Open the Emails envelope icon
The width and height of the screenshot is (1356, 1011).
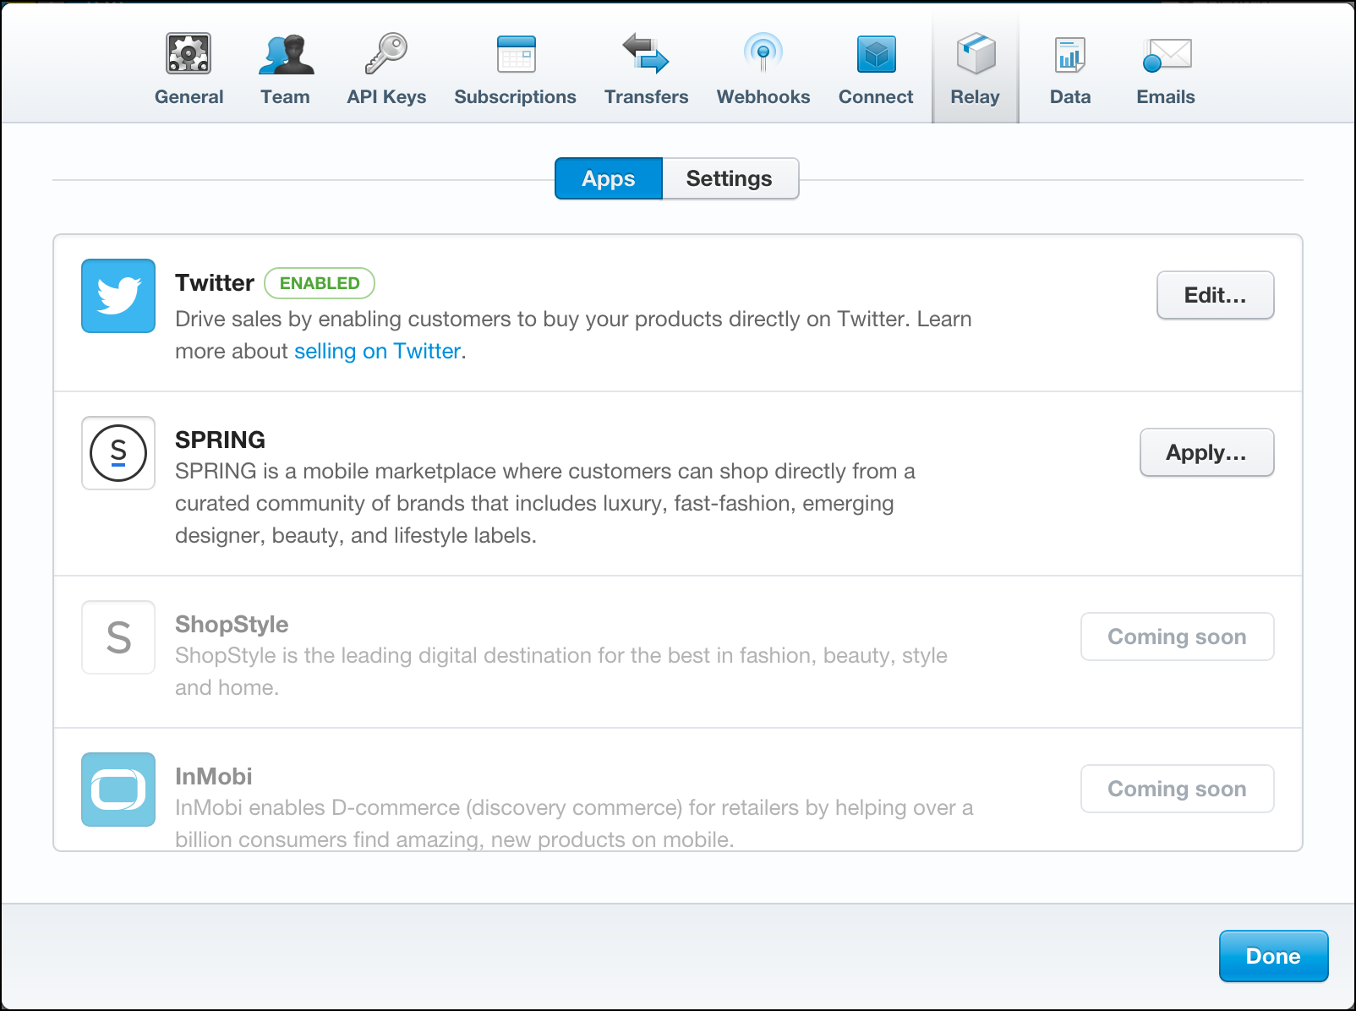1167,56
